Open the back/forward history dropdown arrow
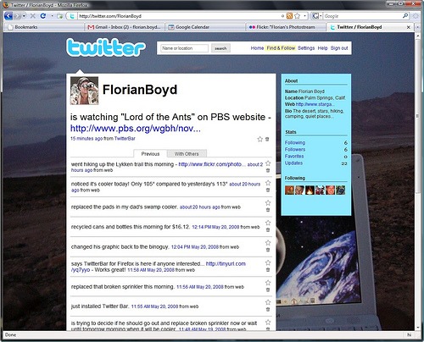Viewport: 424px width, 342px height. (x=25, y=16)
